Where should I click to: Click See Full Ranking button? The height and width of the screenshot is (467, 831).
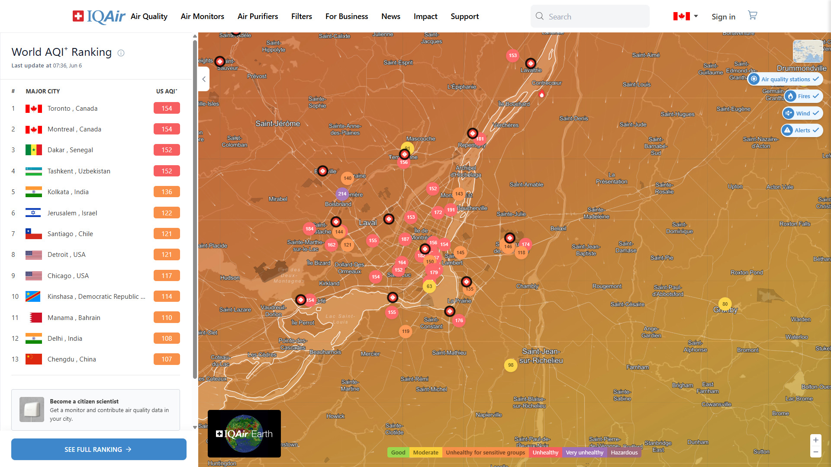point(99,449)
